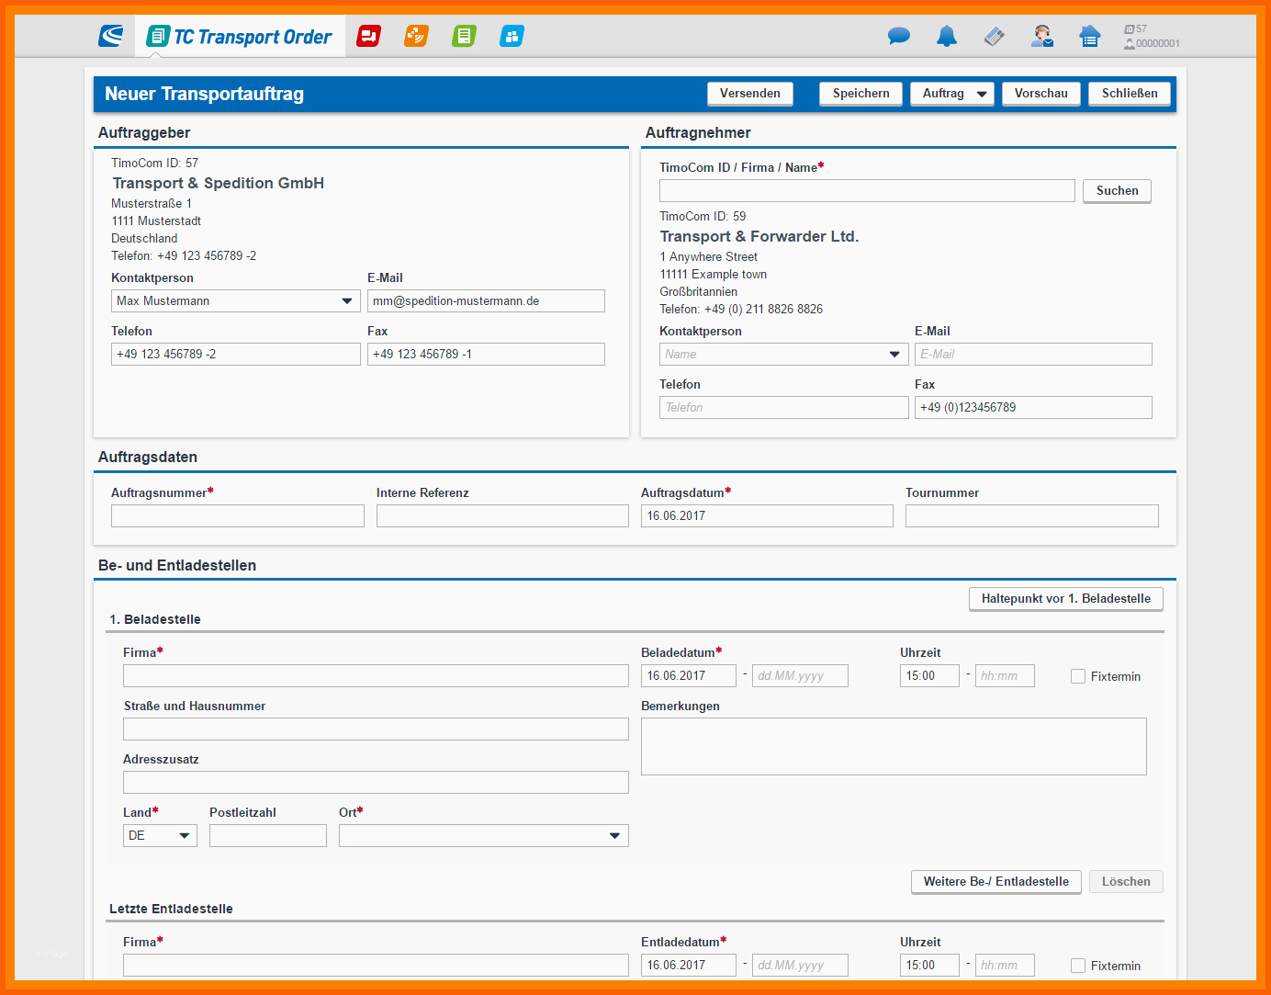Click the Bemerkungen text area
The width and height of the screenshot is (1271, 995).
tap(893, 746)
